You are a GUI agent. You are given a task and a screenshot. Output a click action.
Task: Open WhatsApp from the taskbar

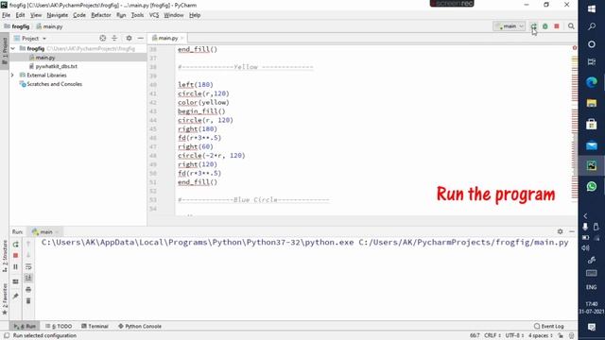tap(592, 187)
